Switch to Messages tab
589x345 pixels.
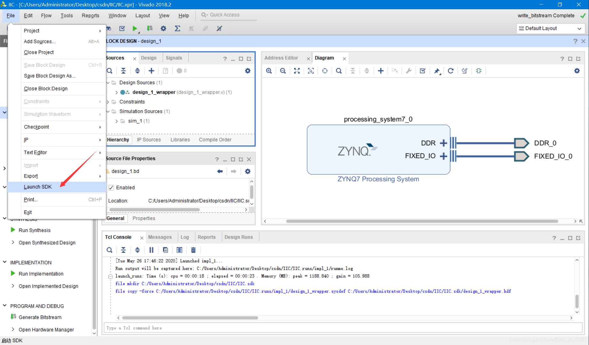160,237
